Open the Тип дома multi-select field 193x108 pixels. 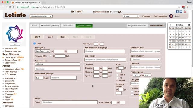145,67
